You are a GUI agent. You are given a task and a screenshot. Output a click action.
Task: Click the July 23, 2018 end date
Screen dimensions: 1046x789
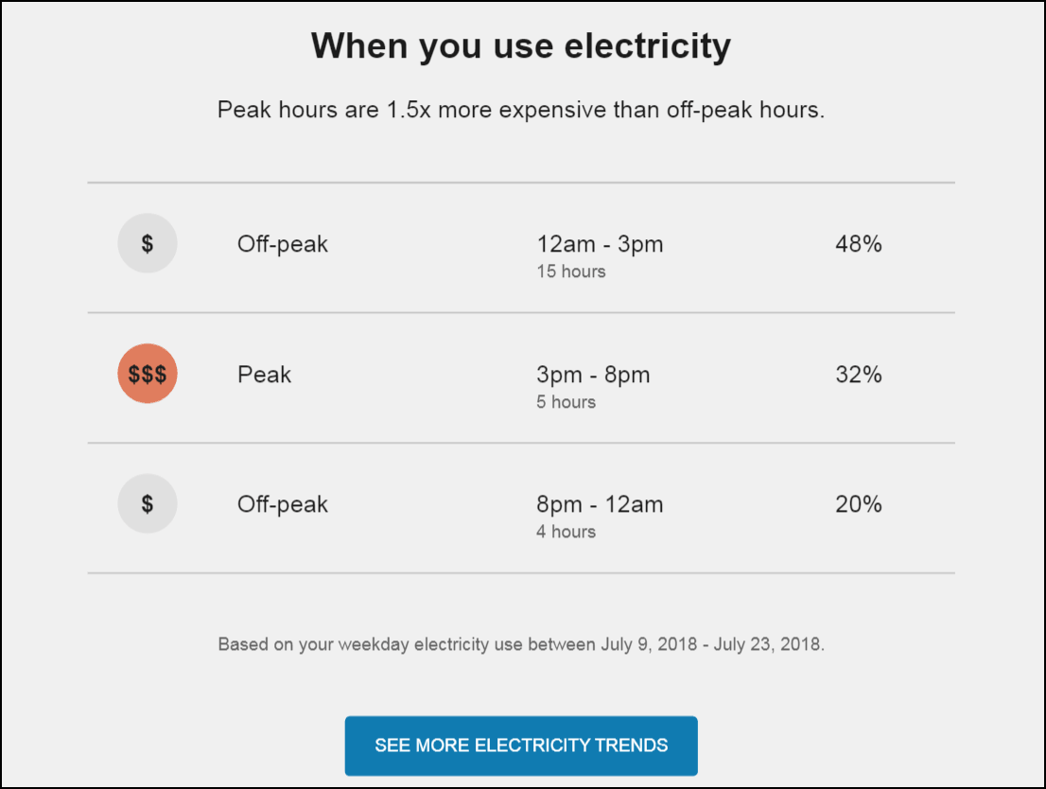tap(769, 645)
